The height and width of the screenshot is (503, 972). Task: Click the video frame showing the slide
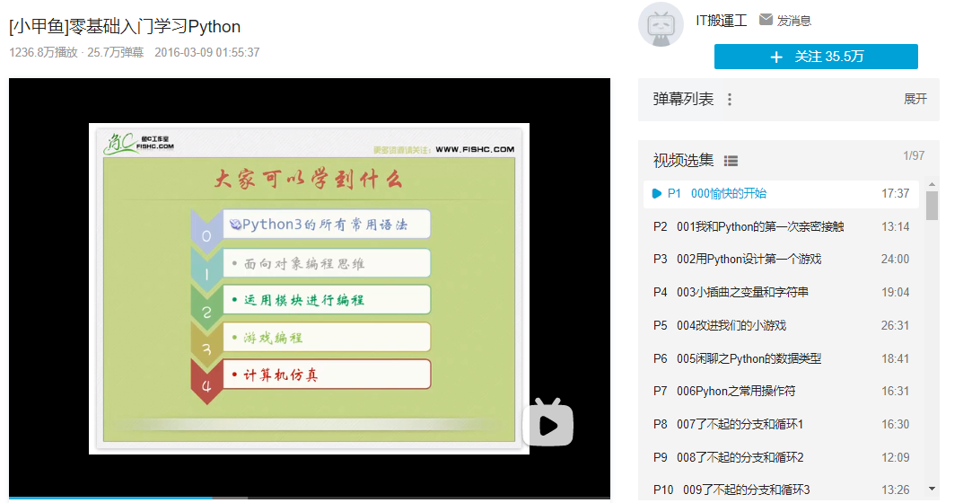click(x=309, y=288)
